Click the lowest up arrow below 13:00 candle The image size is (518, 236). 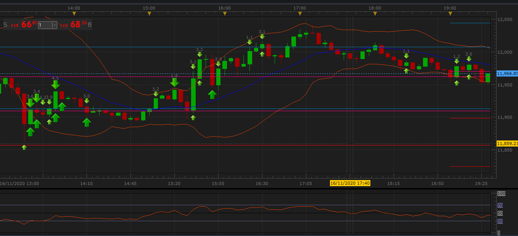tap(24, 147)
